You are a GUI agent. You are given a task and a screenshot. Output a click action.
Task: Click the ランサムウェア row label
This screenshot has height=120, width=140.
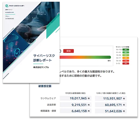(x=48, y=98)
